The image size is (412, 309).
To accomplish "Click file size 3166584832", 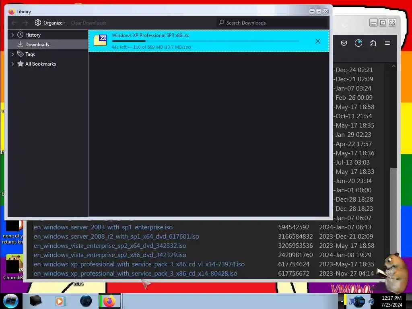I will pyautogui.click(x=295, y=237).
